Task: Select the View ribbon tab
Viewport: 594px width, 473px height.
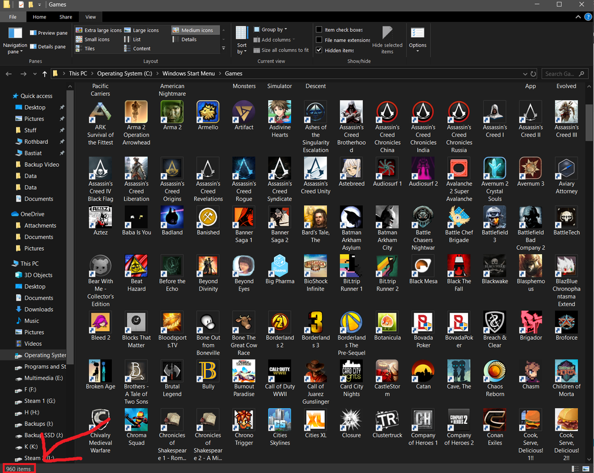Action: tap(91, 17)
